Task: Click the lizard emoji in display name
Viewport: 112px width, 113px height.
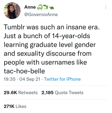Action: [x=45, y=7]
